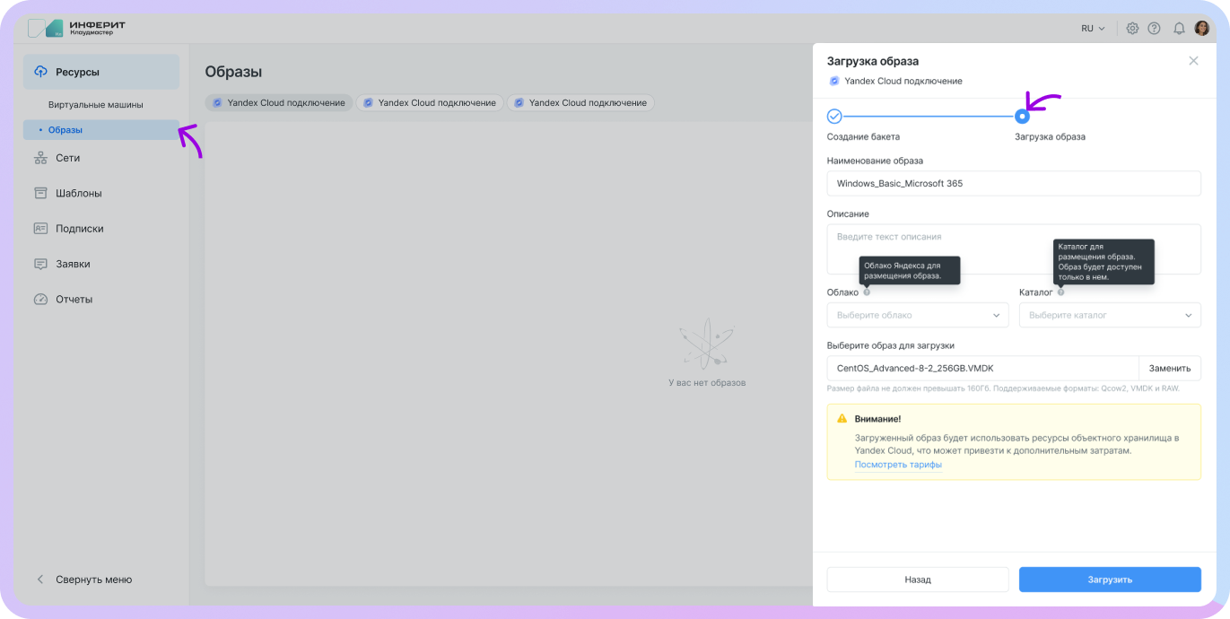
Task: Click the Наименование образа input field
Action: pos(1013,183)
